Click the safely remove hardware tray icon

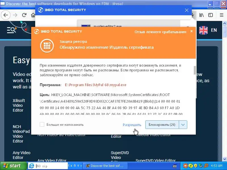pos(201,166)
